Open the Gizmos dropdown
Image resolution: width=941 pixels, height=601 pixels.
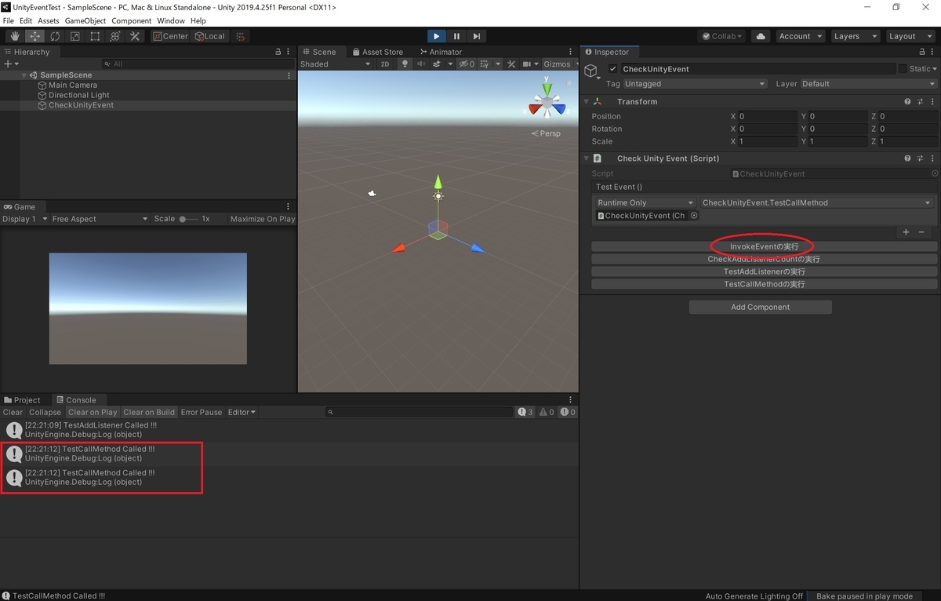(561, 64)
